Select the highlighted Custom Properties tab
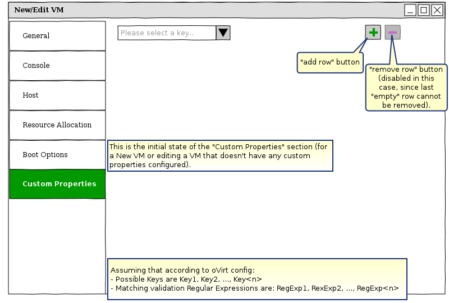Screen dimensions: 449x303 (x=57, y=184)
